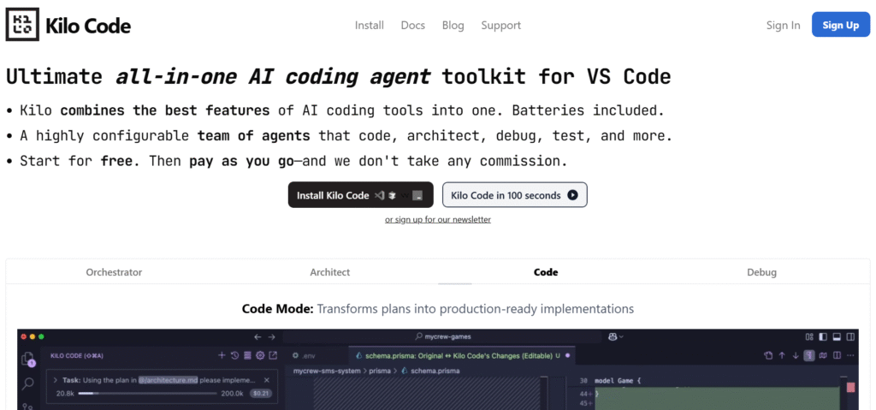
Task: Open the Install nav link
Action: tap(370, 25)
